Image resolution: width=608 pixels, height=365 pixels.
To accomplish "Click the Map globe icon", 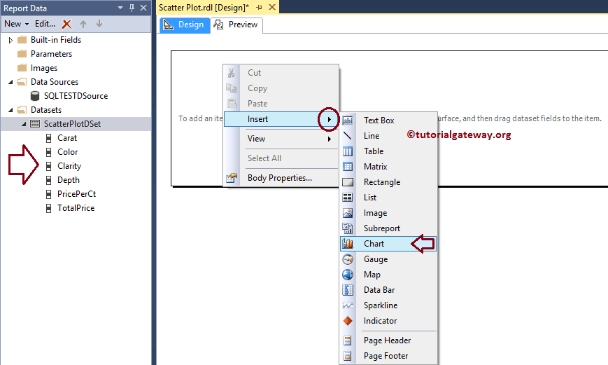I will coord(348,275).
